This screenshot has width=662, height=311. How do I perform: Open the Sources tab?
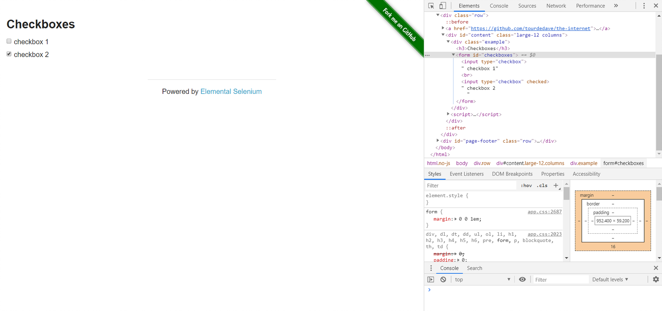[527, 6]
